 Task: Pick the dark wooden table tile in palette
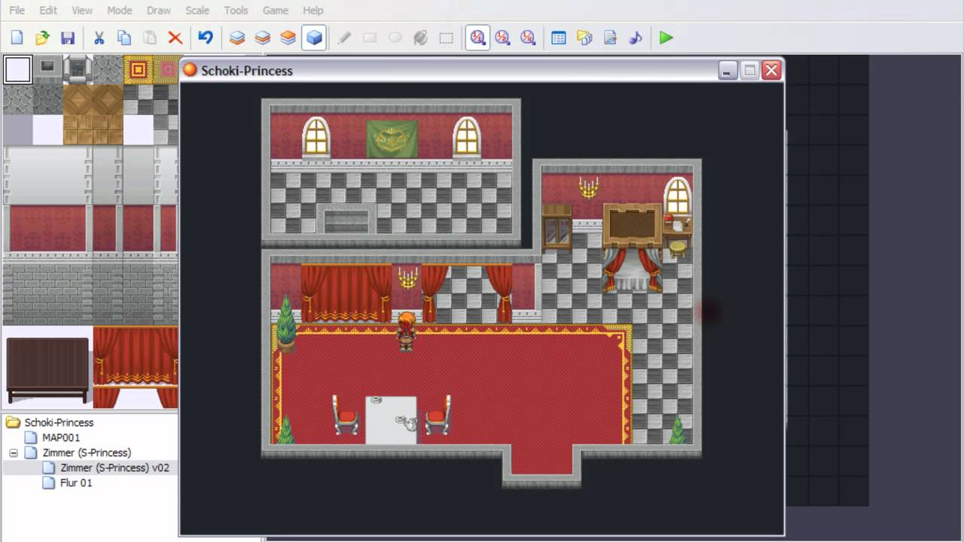point(47,370)
